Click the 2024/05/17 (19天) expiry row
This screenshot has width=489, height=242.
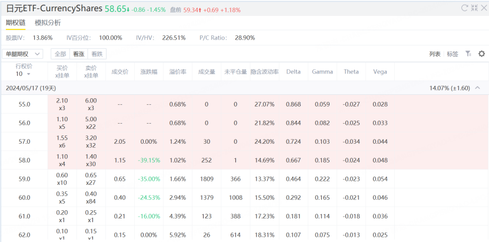click(245, 88)
